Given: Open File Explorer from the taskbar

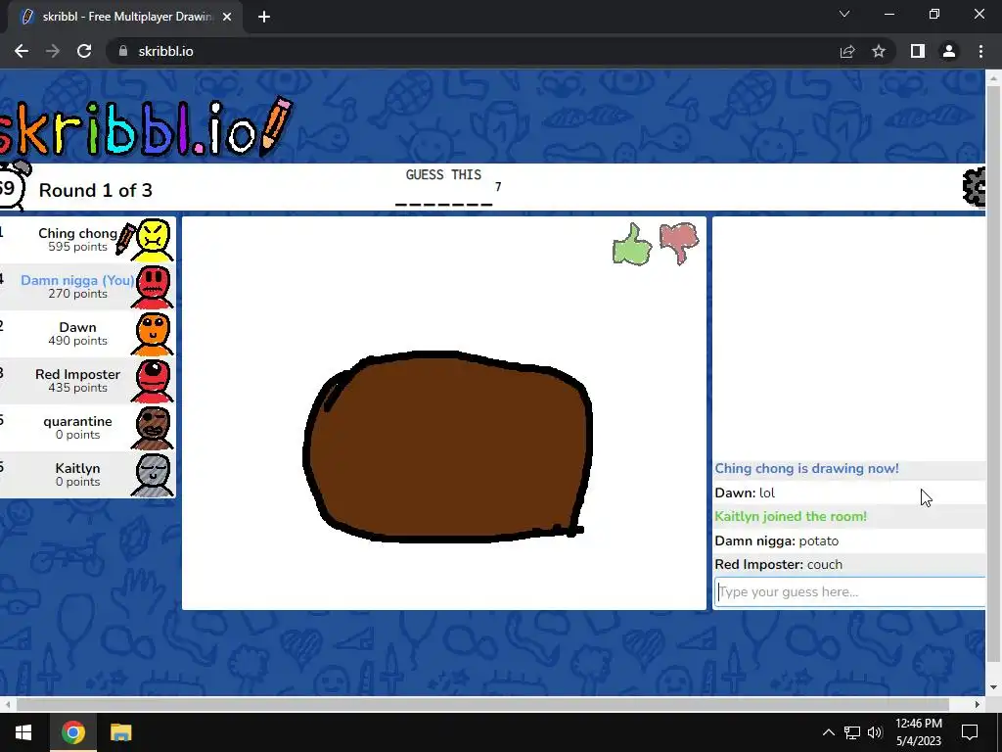Looking at the screenshot, I should [x=120, y=732].
